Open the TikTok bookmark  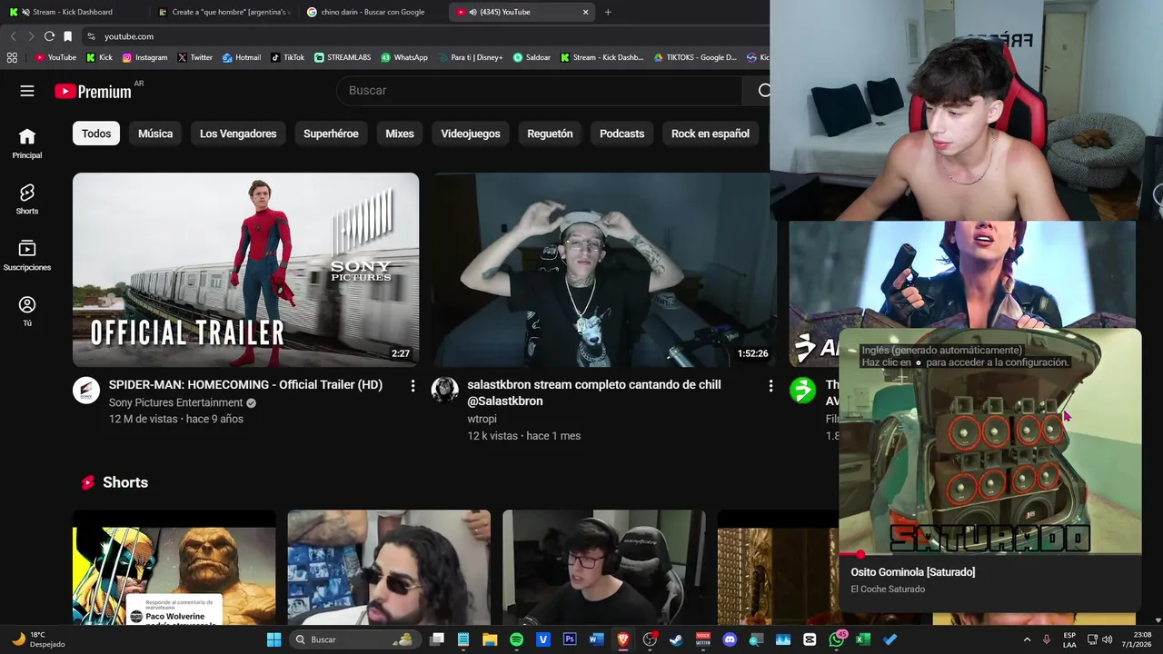click(x=287, y=57)
